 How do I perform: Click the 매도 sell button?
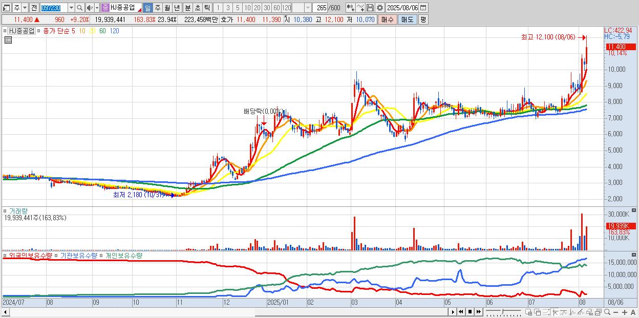click(408, 19)
